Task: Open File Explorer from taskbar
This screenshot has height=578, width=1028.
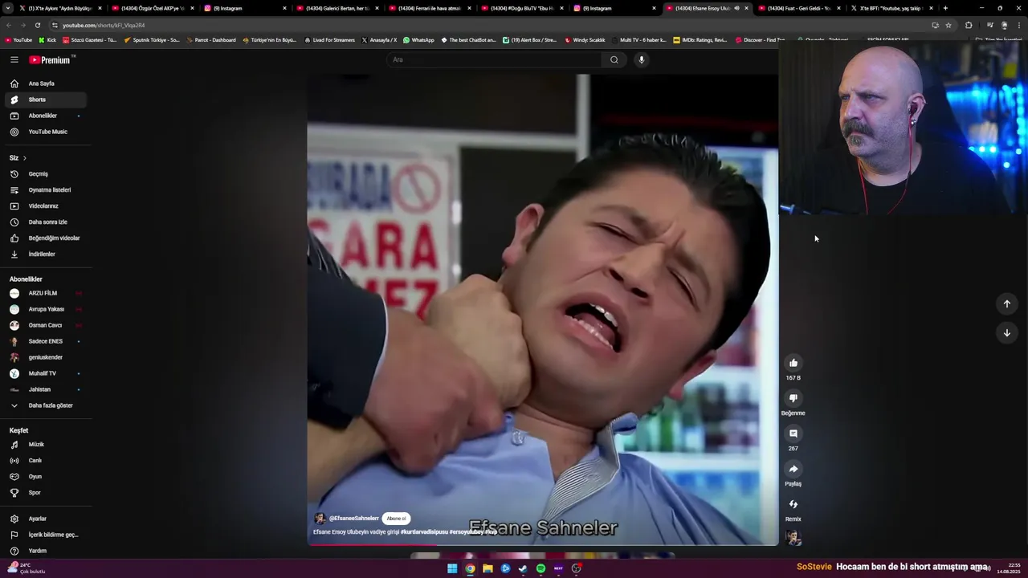Action: pyautogui.click(x=487, y=568)
